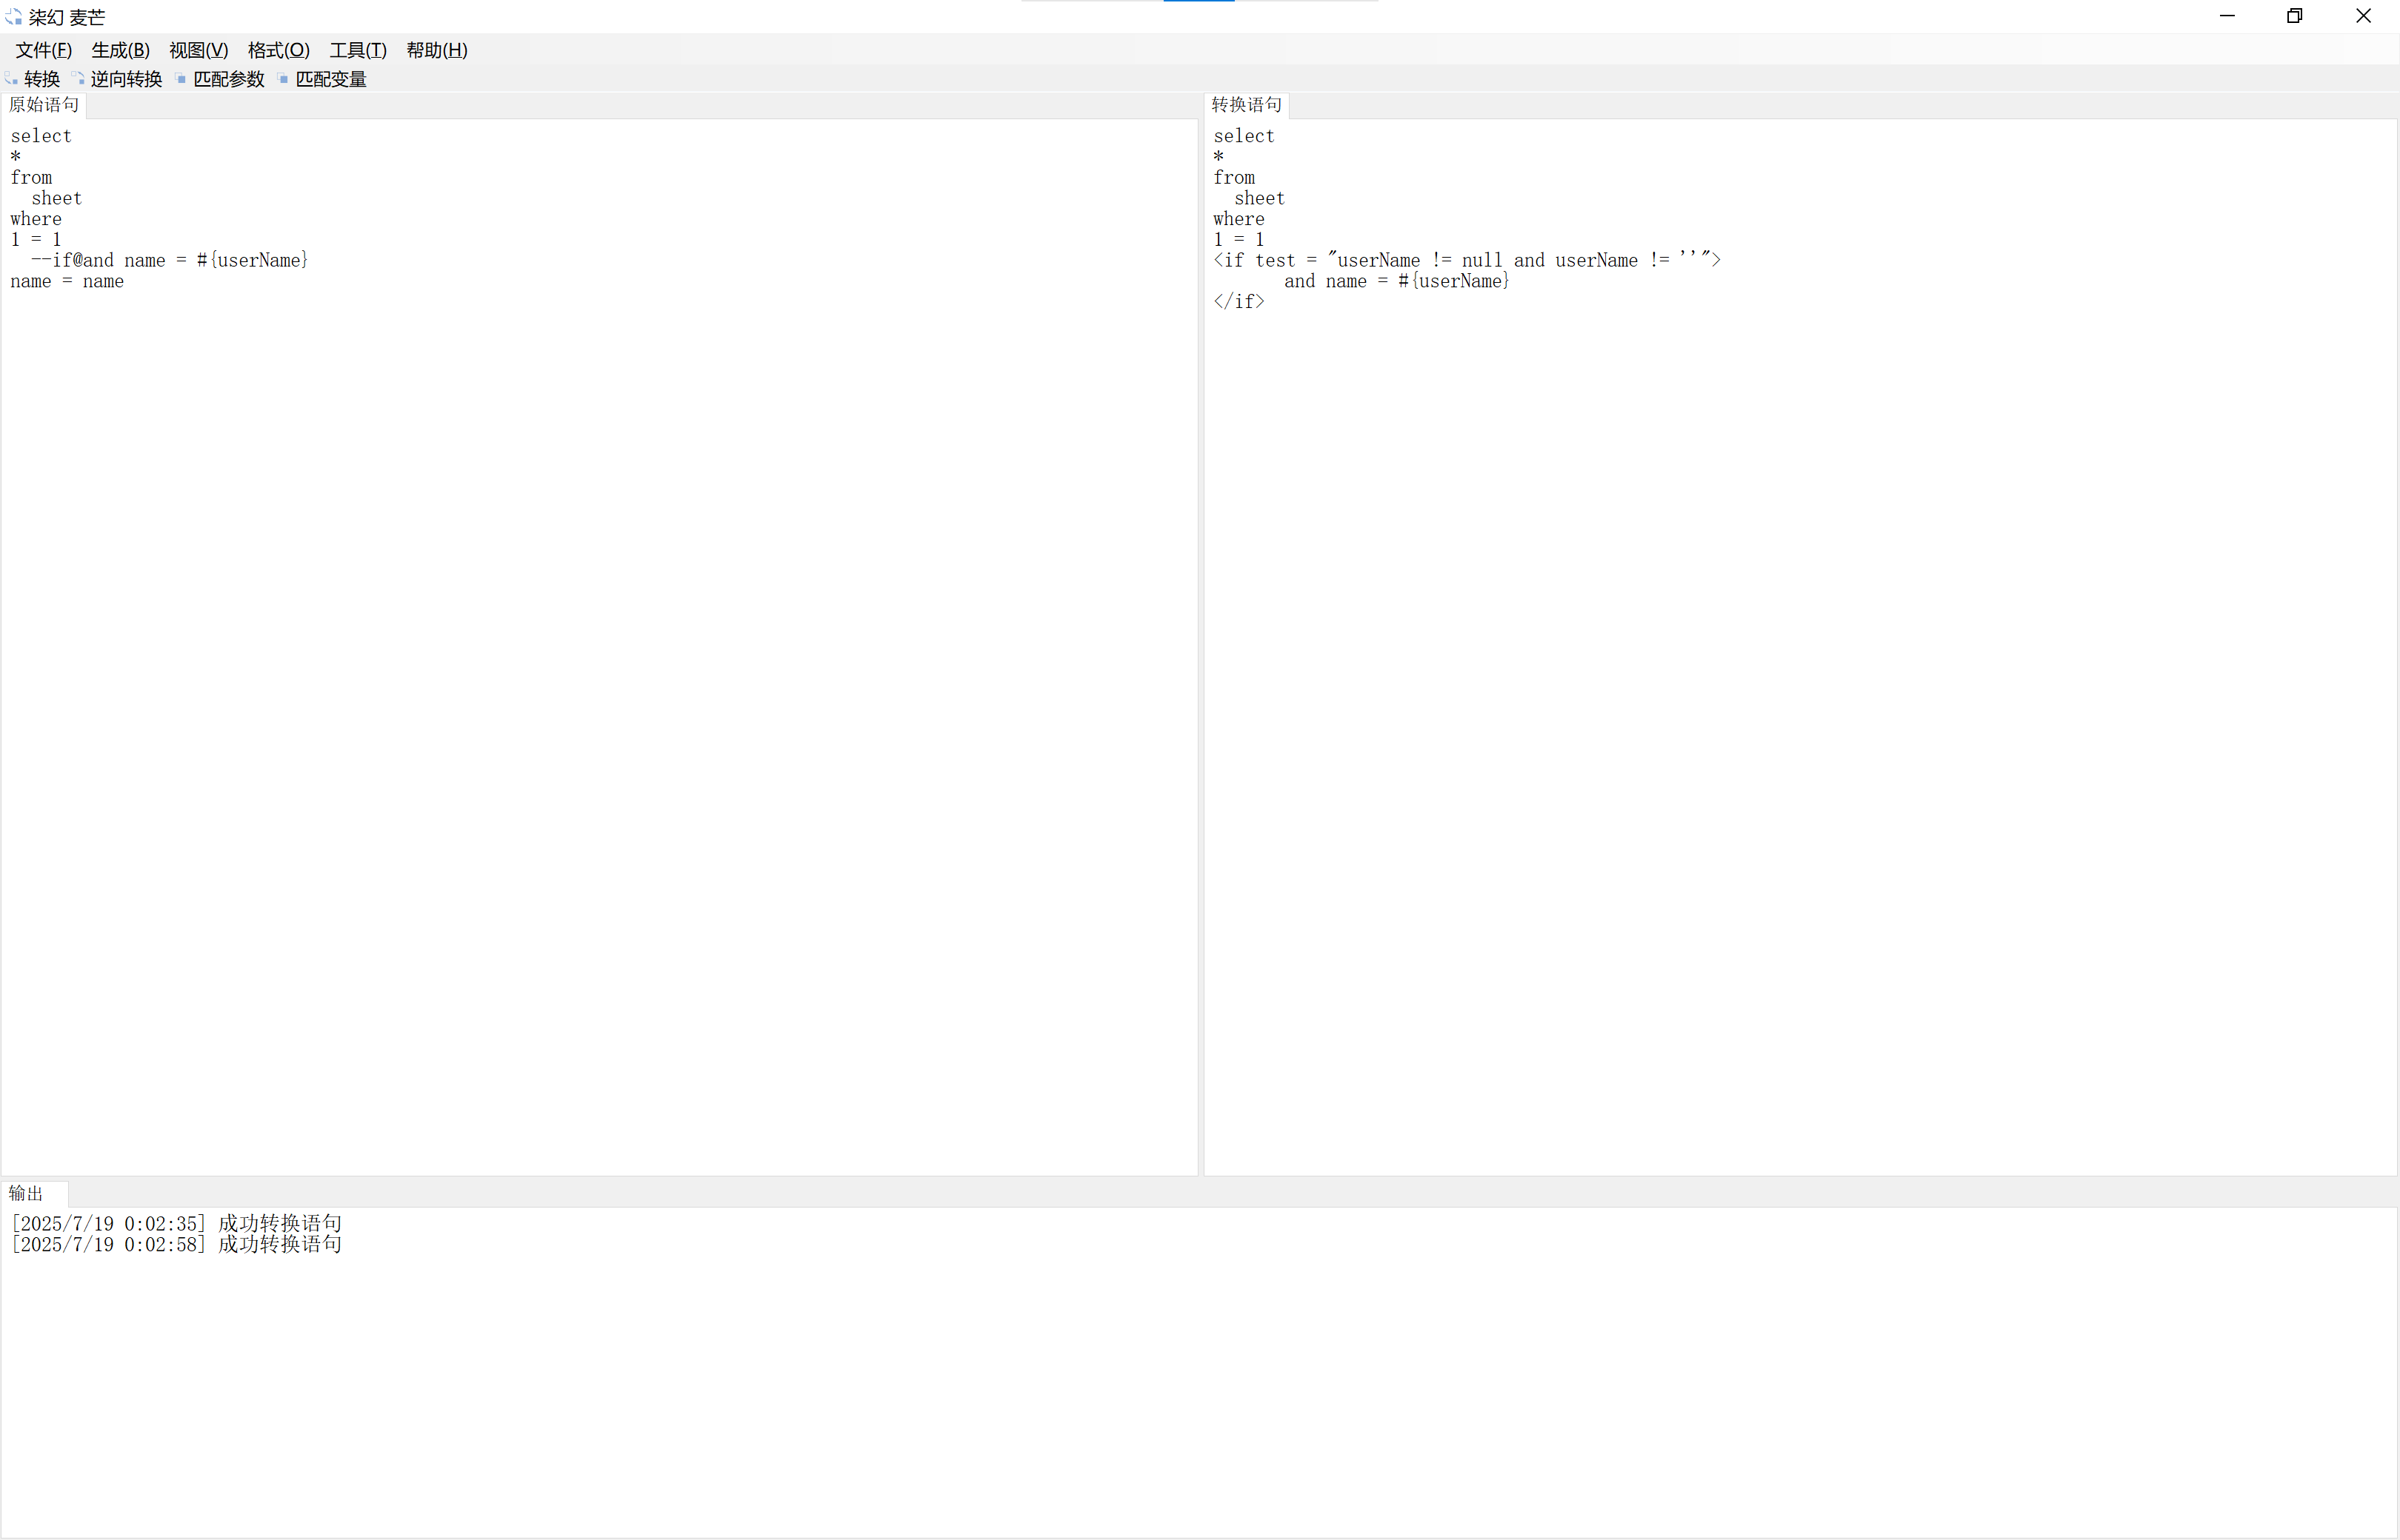
Task: Open the 文件(F) menu
Action: pos(43,50)
